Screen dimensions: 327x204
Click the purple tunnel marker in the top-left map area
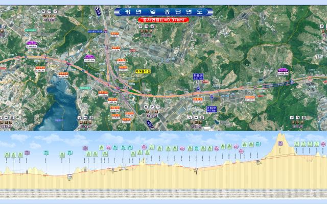pyautogui.click(x=32, y=44)
